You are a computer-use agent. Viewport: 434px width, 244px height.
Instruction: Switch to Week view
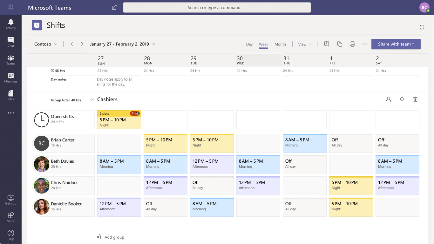[x=264, y=44]
